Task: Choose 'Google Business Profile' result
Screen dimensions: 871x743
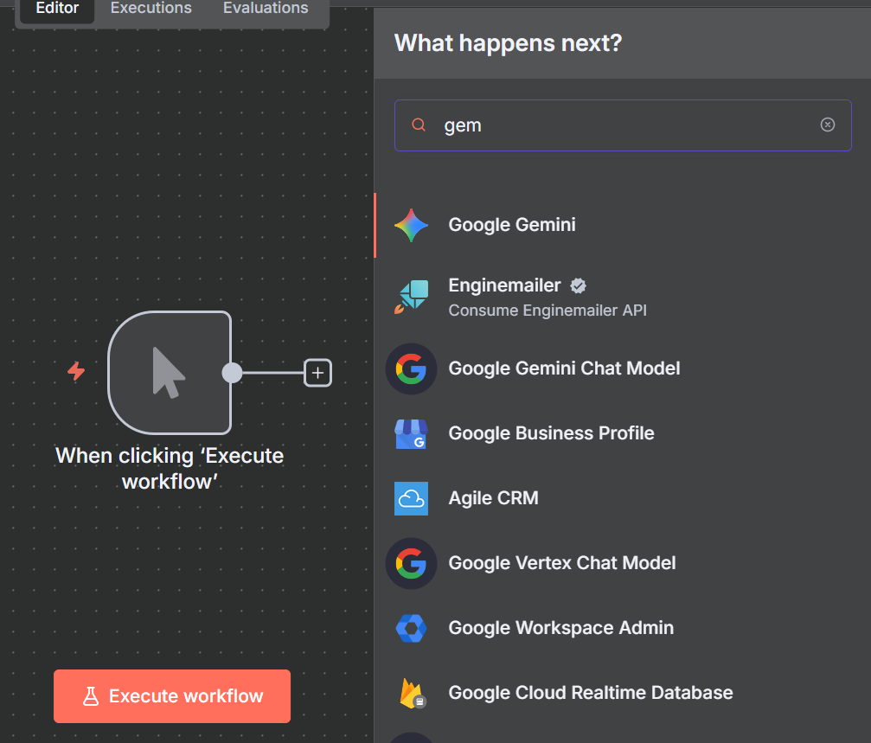Action: pyautogui.click(x=551, y=433)
